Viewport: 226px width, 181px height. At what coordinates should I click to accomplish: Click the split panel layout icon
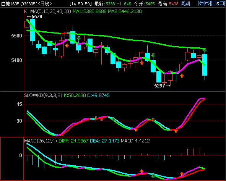click(214, 3)
